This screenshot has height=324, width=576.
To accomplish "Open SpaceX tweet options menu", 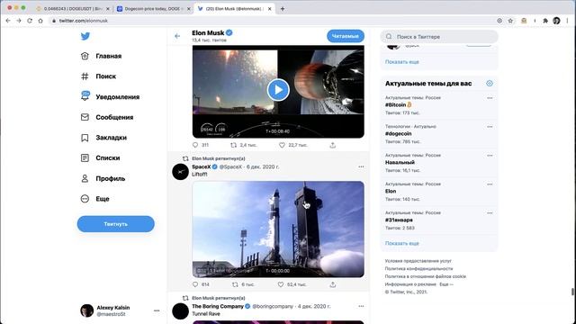I will (361, 166).
